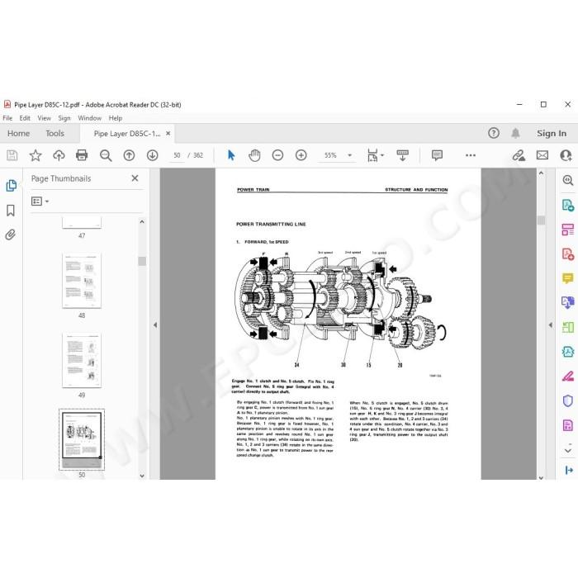Click document scroll down arrow

(x=541, y=477)
